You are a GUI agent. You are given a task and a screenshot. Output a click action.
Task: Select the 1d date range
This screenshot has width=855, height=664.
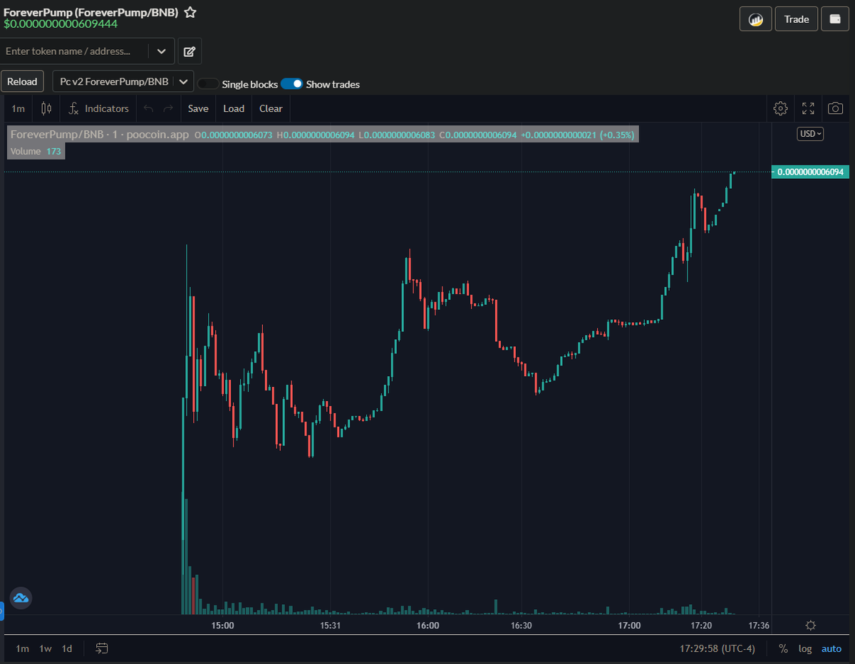tap(67, 648)
